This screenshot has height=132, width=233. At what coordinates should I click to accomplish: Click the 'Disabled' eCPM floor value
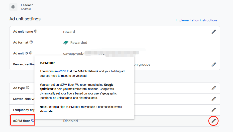point(70,121)
